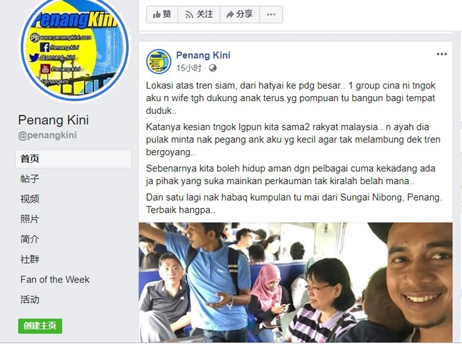Open the 社群 Community section
Viewport: 462px width, 345px height.
[x=30, y=259]
